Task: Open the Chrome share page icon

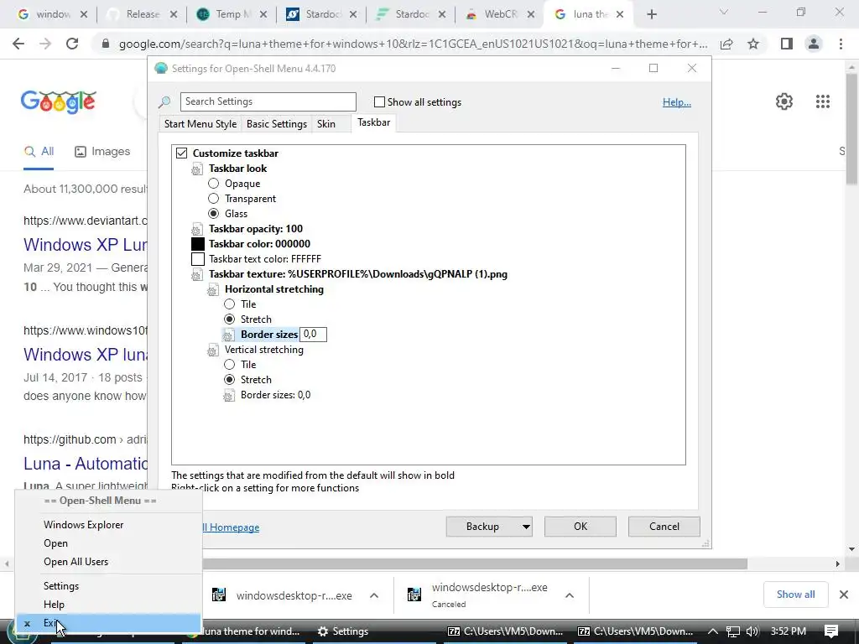Action: click(x=726, y=44)
